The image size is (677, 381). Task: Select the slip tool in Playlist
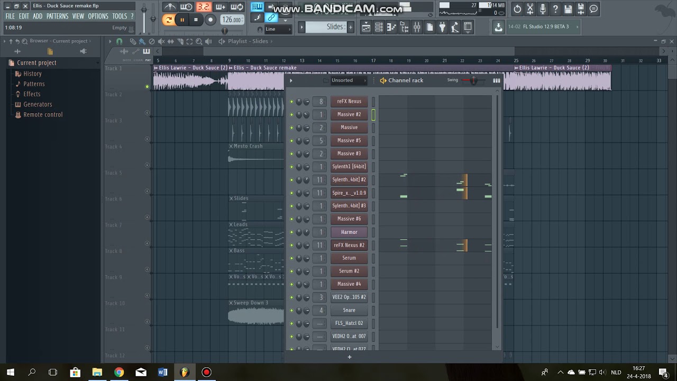(171, 41)
